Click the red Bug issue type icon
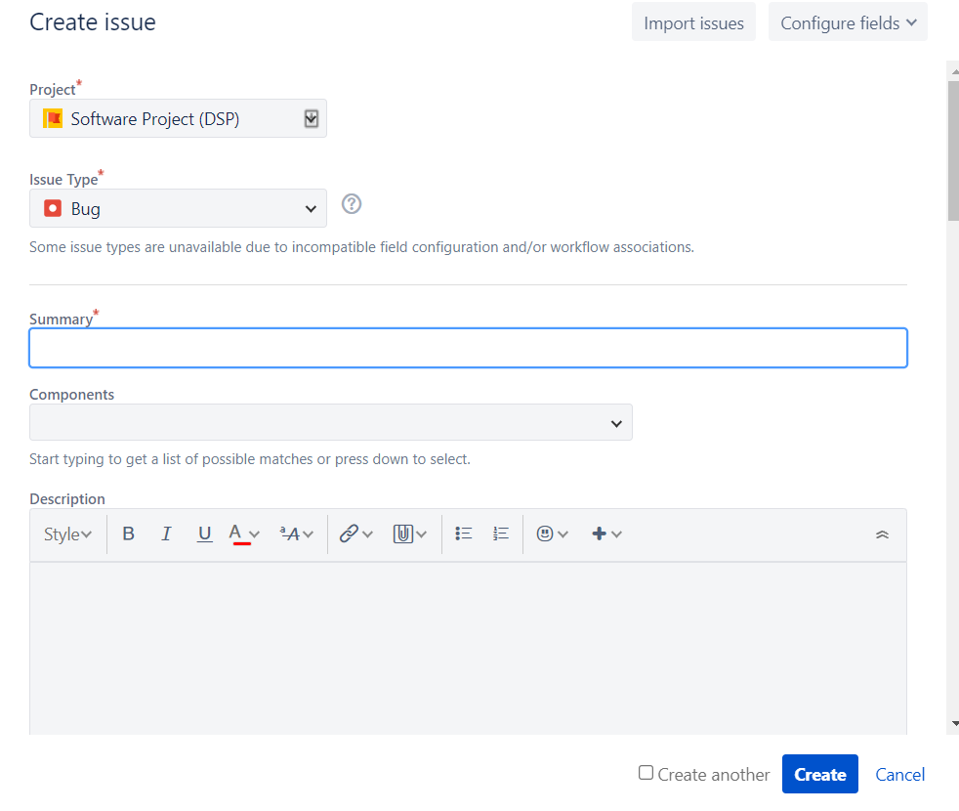This screenshot has width=959, height=811. pos(53,208)
